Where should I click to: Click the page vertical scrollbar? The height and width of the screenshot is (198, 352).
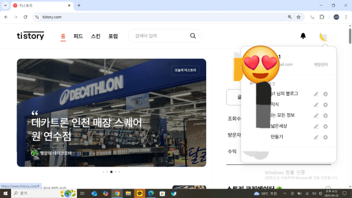tap(350, 36)
